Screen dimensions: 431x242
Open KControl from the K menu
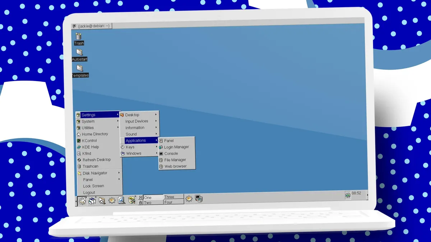click(98, 141)
